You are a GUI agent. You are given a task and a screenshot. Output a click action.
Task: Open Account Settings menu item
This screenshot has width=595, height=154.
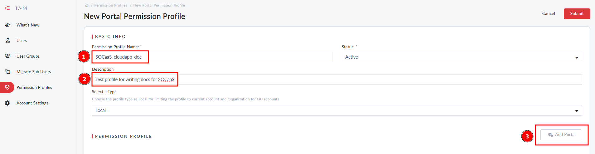point(32,103)
